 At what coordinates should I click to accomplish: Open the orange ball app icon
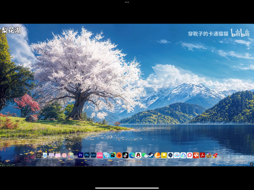coord(157,155)
